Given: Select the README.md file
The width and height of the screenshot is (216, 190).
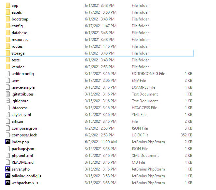Looking at the screenshot, I should click(x=22, y=162).
